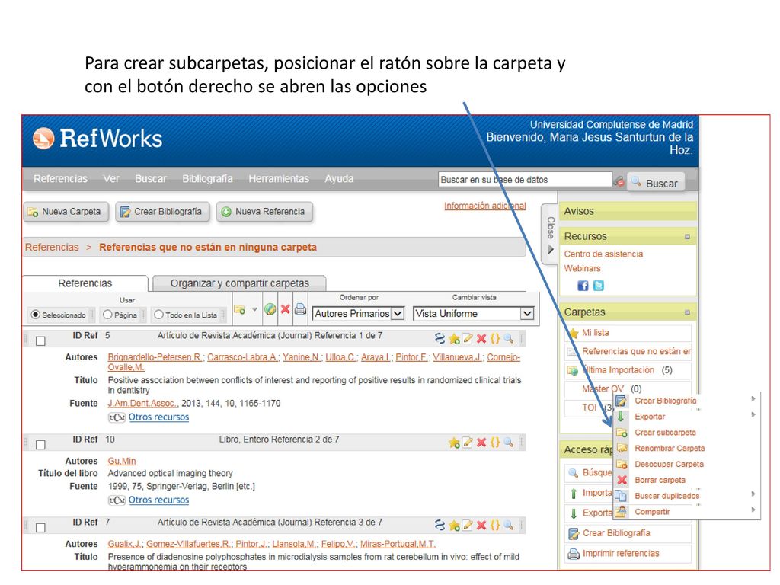Viewport: 780px width, 585px height.
Task: Cite reference ID 10 using braces icon
Action: pos(494,443)
